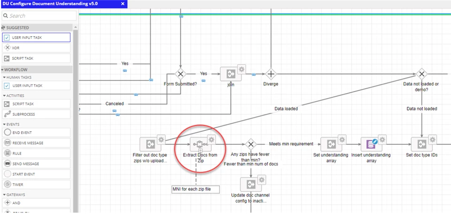Select the Diverge AND gateway
This screenshot has width=451, height=214.
271,74
